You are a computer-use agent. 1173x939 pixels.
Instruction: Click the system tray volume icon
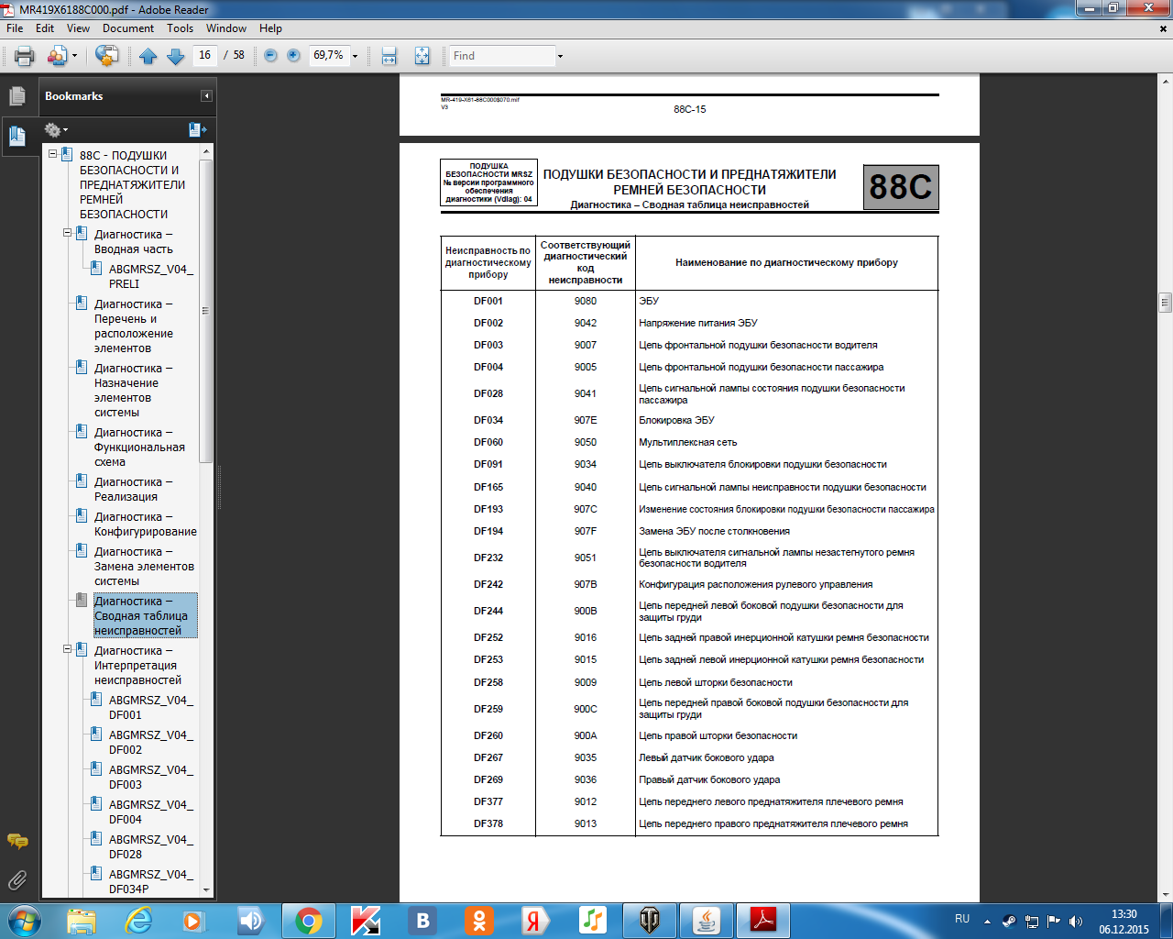pyautogui.click(x=1076, y=921)
